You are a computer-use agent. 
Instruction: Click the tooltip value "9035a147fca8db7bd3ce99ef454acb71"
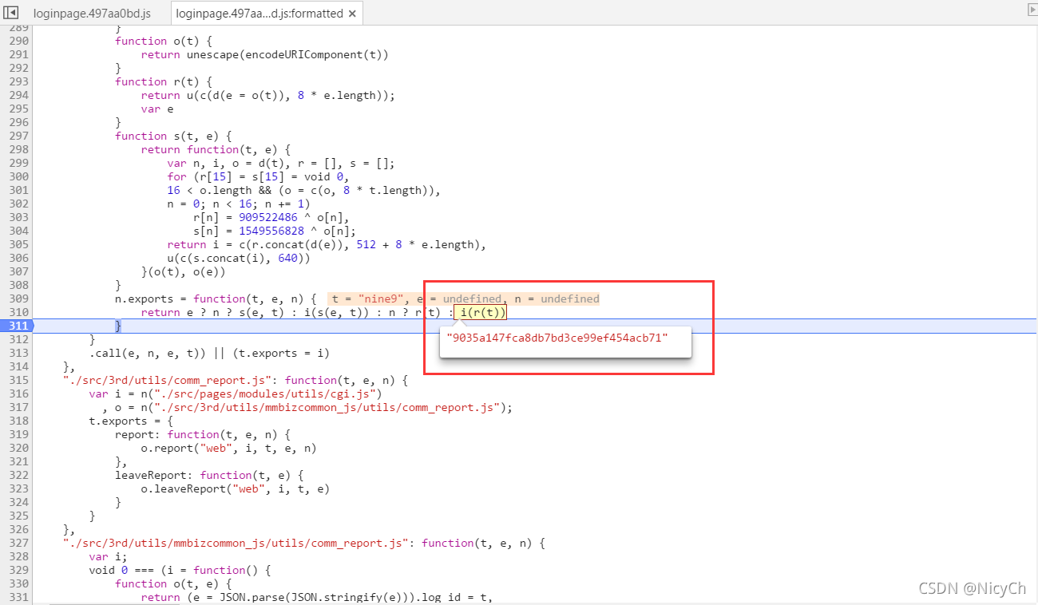click(x=557, y=338)
